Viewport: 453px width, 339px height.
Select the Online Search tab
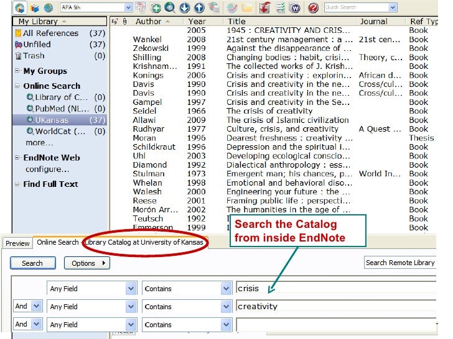[x=57, y=243]
